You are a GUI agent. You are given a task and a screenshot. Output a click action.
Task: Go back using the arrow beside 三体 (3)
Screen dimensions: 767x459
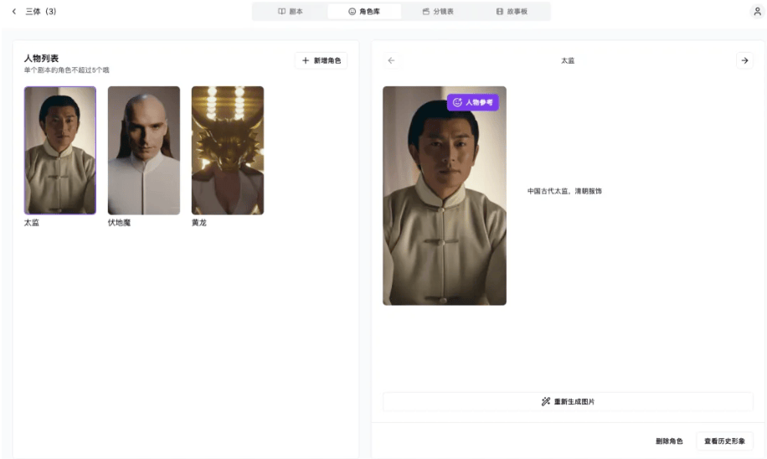[x=14, y=11]
